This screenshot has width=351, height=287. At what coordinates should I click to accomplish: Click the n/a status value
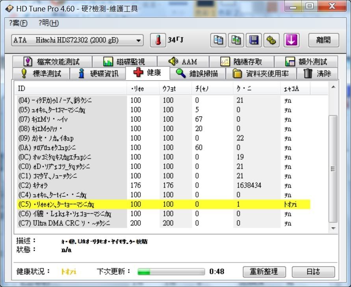point(66,250)
